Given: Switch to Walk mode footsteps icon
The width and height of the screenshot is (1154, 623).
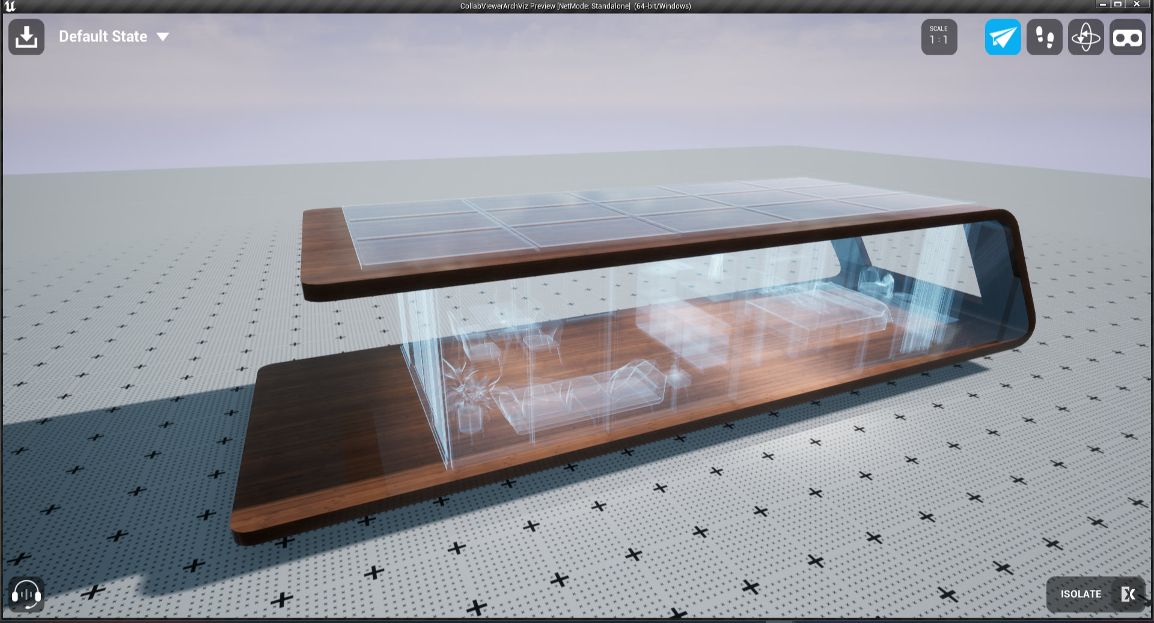Looking at the screenshot, I should coord(1044,37).
